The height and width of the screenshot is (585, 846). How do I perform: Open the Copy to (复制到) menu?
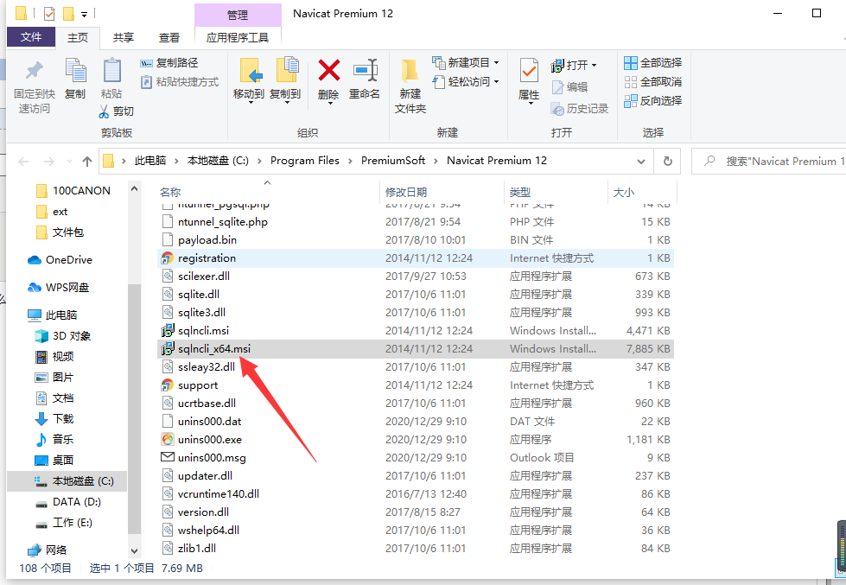pos(285,80)
